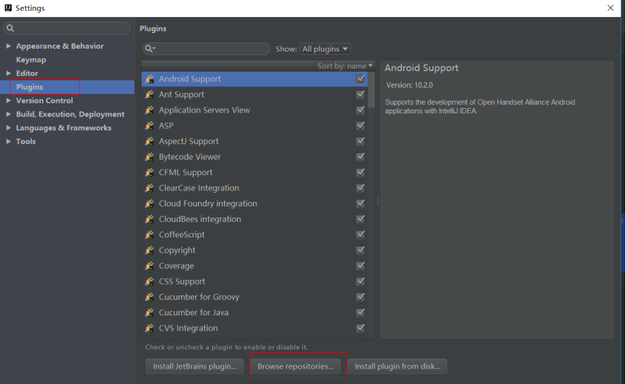Click the Browse repositories button
The width and height of the screenshot is (626, 384).
click(296, 366)
